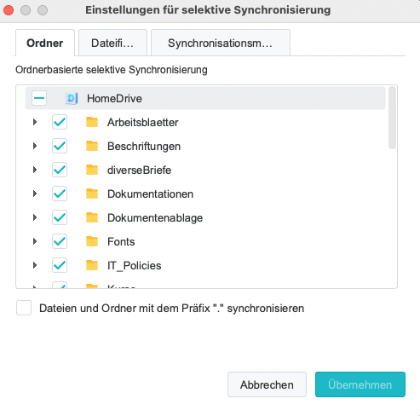The width and height of the screenshot is (420, 416).
Task: Click the Arbeitsblaetter folder icon
Action: pyautogui.click(x=92, y=122)
